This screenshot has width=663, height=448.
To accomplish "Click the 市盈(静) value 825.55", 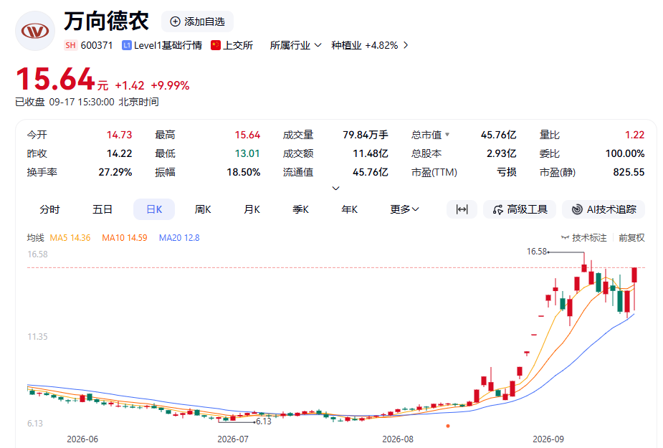I will [x=629, y=172].
